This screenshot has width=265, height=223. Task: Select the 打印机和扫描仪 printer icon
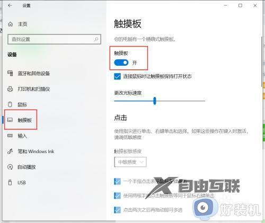pos(10,89)
